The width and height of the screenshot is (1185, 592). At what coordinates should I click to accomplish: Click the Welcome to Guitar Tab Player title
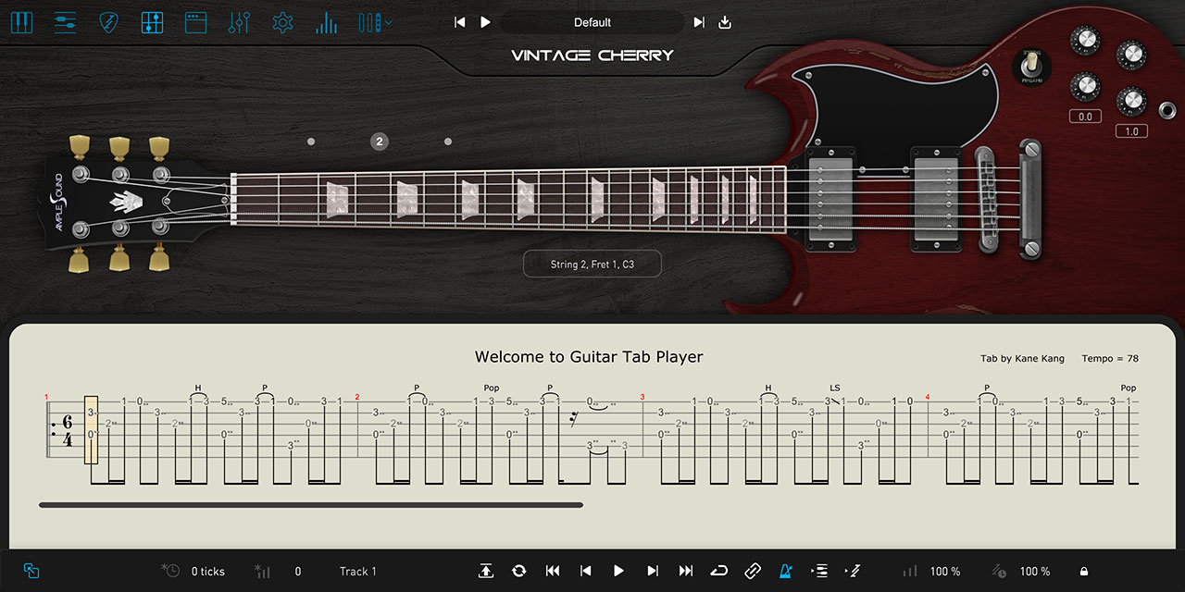[x=589, y=357]
